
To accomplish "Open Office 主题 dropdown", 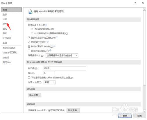I will [49, 82].
